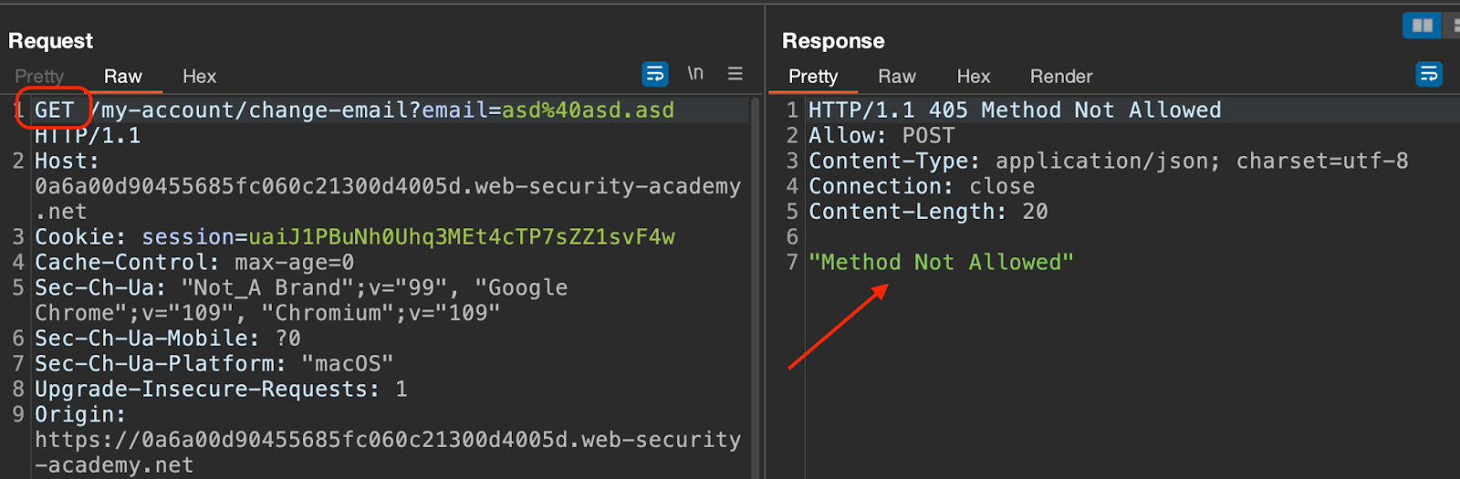Open the Hex tab in Response panel
The width and height of the screenshot is (1460, 479).
point(973,77)
